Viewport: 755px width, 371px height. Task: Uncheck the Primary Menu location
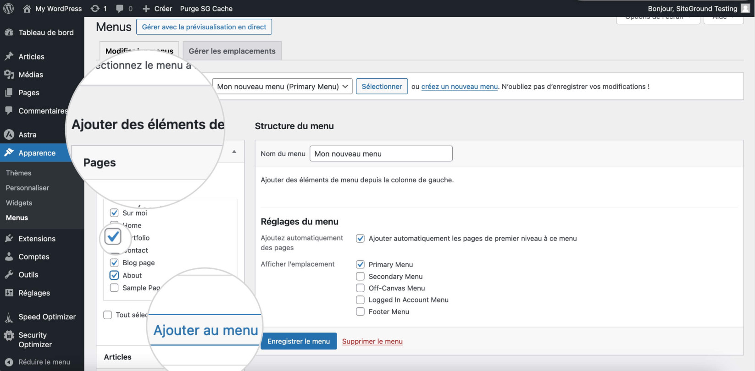[361, 264]
